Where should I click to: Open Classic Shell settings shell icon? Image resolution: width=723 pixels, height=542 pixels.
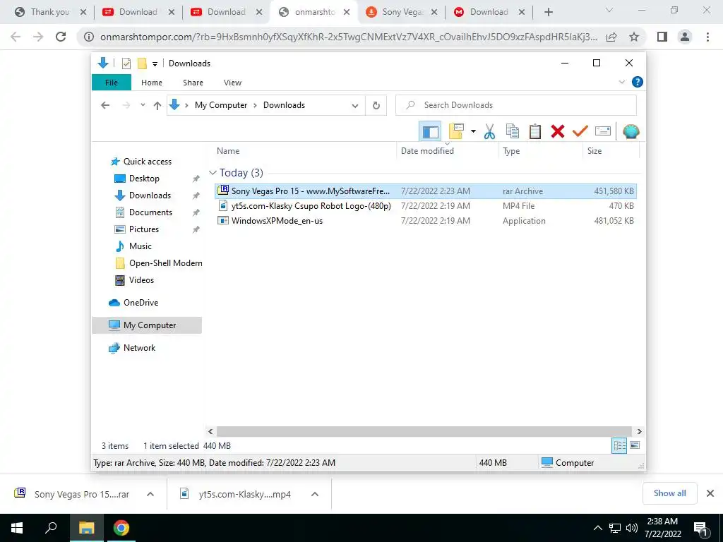point(631,132)
